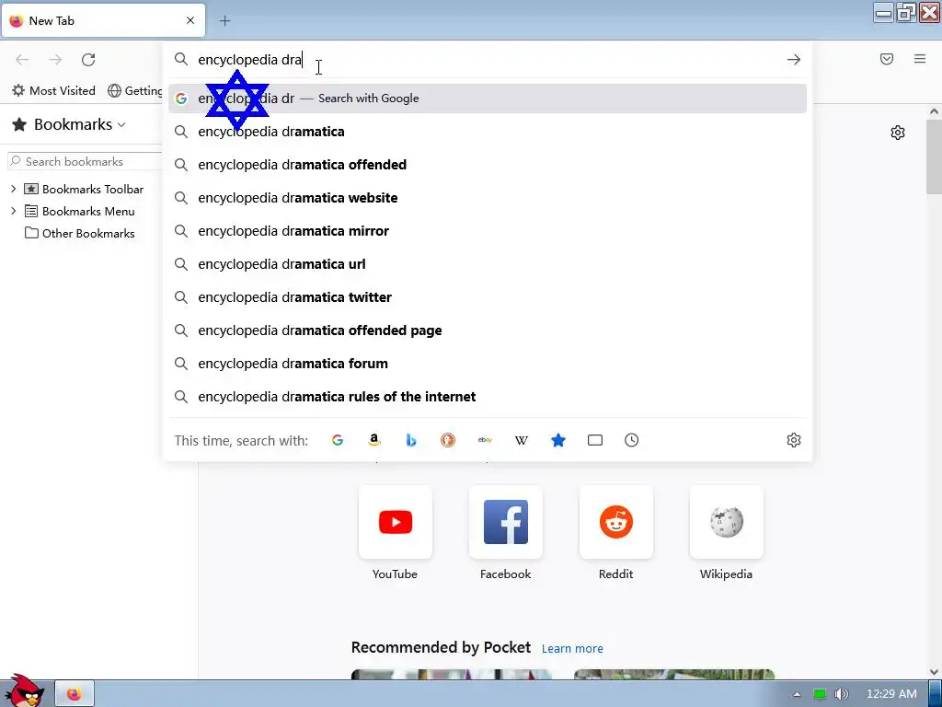
Task: Choose suggestion 'encyclopedia dramatica rules of the internet'
Action: point(488,396)
